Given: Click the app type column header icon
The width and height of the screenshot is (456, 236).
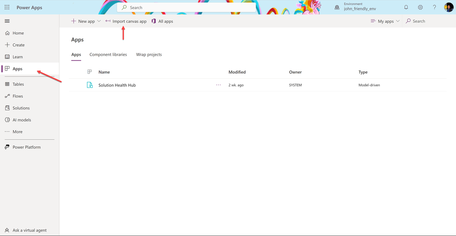Looking at the screenshot, I should (x=90, y=72).
